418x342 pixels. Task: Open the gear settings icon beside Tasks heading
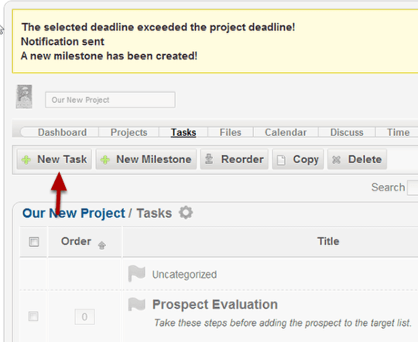pyautogui.click(x=186, y=213)
